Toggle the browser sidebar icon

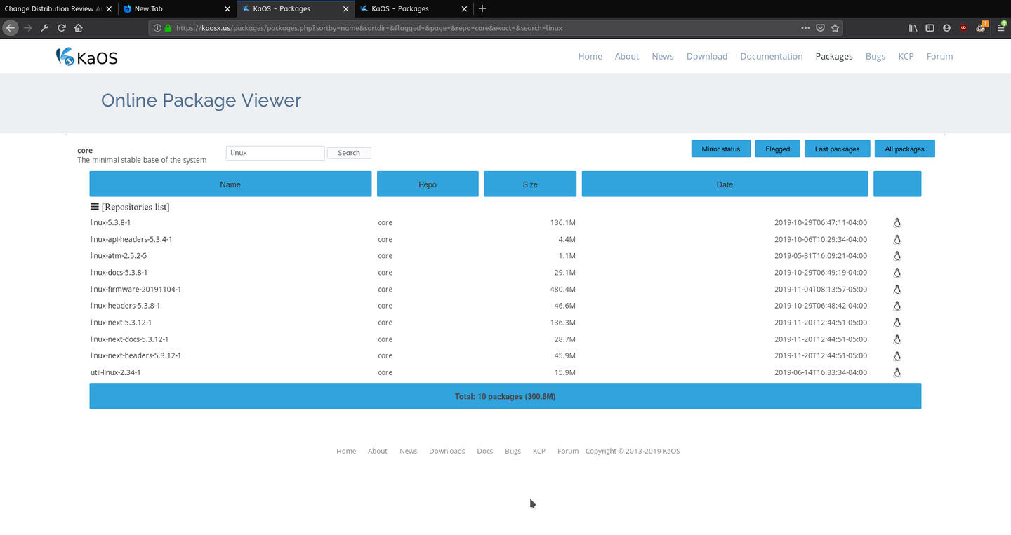[930, 28]
